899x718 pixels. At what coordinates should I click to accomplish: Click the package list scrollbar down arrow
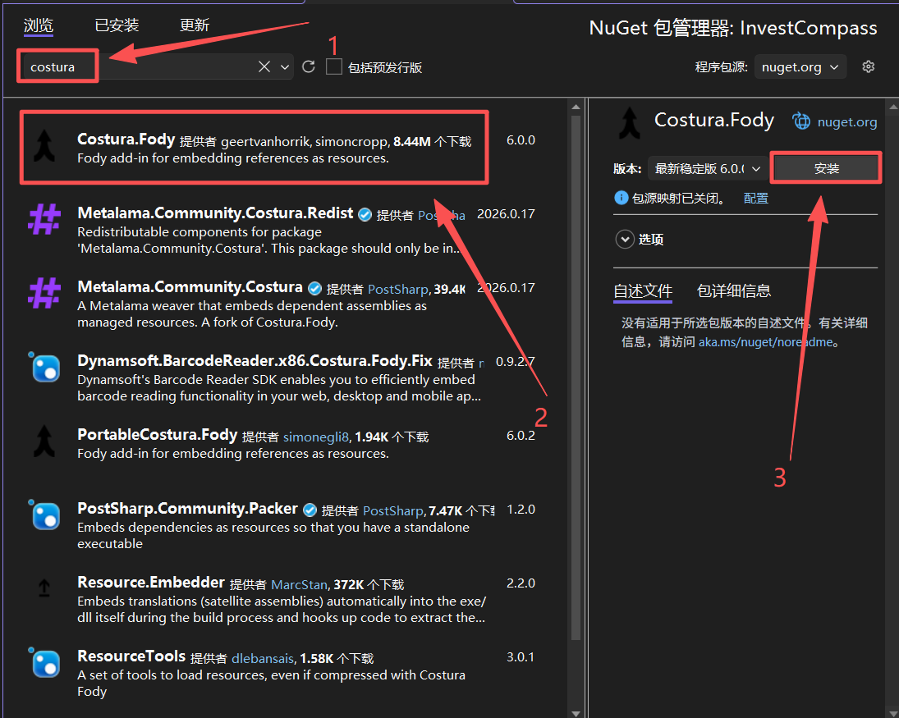[x=576, y=713]
